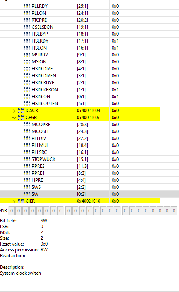Click the [24:3] bit range of MCOSEL

tap(82, 131)
